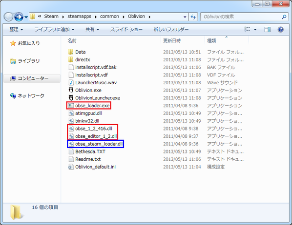The image size is (292, 225).
Task: Expand arrow after Oblivion breadcrumb
Action: [x=149, y=17]
